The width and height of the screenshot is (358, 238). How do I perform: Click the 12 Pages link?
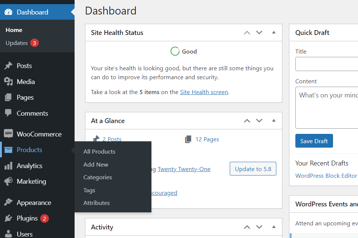207,139
